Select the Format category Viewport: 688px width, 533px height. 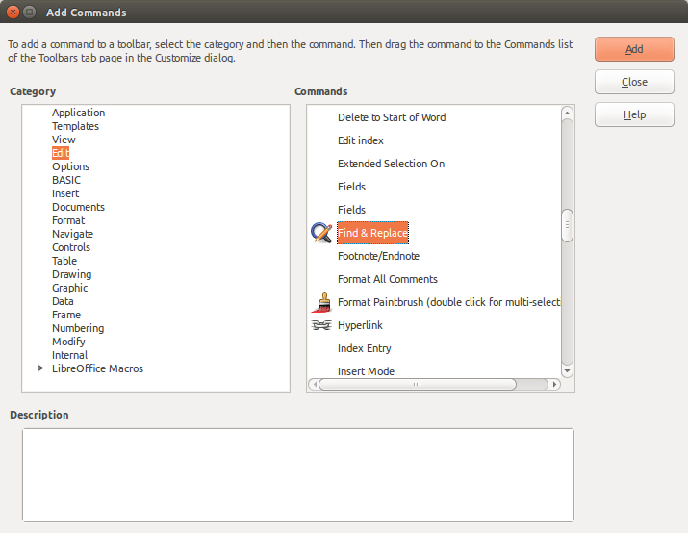click(x=68, y=220)
